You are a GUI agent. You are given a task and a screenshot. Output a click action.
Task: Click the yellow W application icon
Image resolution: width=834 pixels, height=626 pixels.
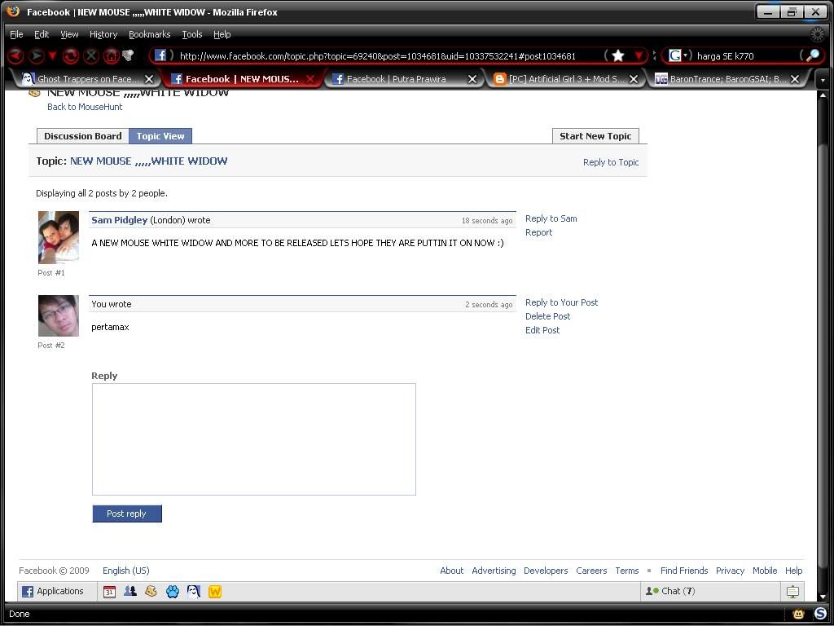[215, 592]
